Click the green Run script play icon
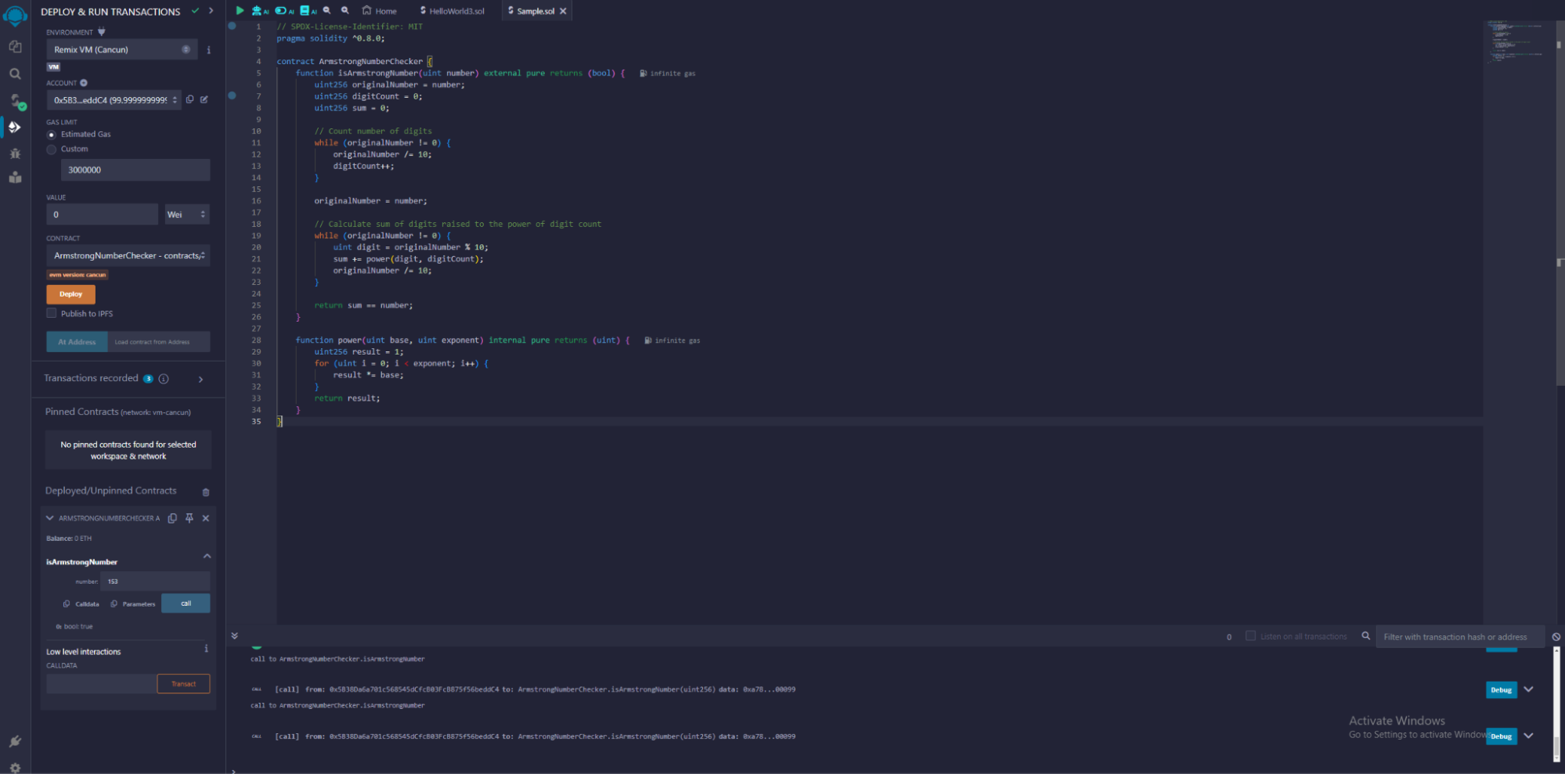Image resolution: width=1565 pixels, height=774 pixels. 240,11
